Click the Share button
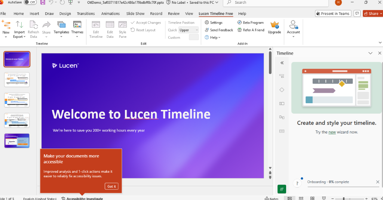This screenshot has width=383, height=200. tap(373, 13)
